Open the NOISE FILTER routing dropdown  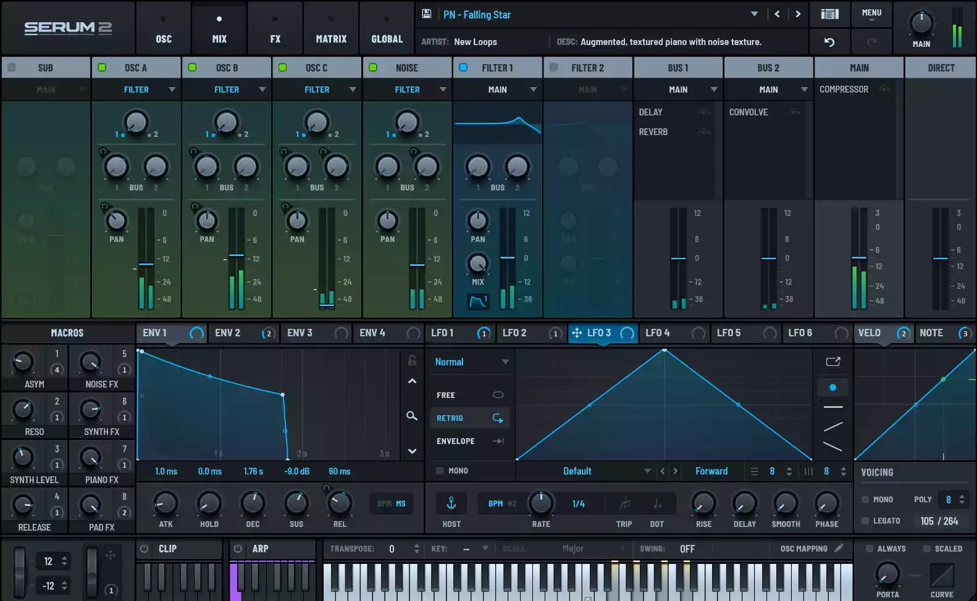408,89
